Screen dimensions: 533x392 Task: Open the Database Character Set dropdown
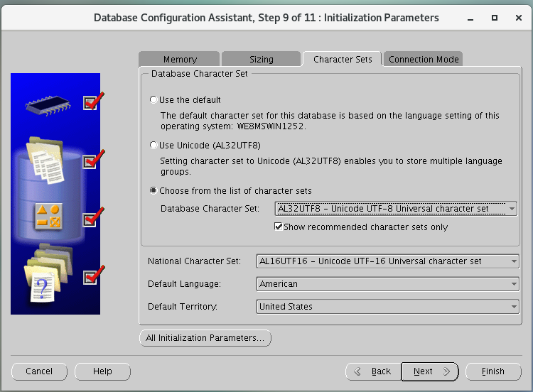pos(396,209)
